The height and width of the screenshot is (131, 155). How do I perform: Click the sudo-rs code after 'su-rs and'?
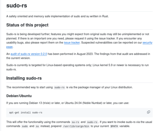[92, 122]
